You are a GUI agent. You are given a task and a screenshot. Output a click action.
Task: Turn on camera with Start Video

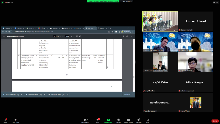(16, 120)
